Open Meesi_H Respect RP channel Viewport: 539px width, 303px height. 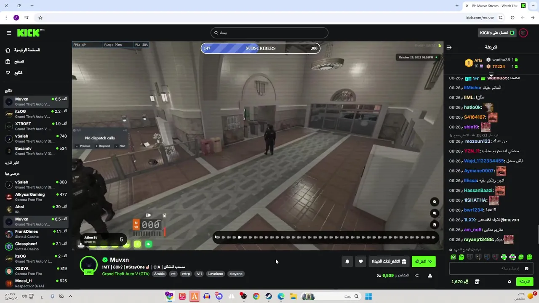click(x=35, y=283)
